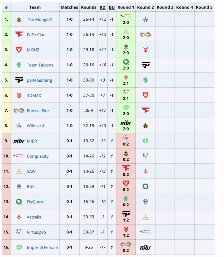The height and width of the screenshot is (257, 224).
Task: Click the underlined BU column header
Action: pos(112,7)
